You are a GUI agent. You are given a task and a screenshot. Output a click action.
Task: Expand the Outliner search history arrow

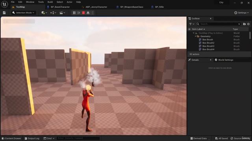(239, 24)
